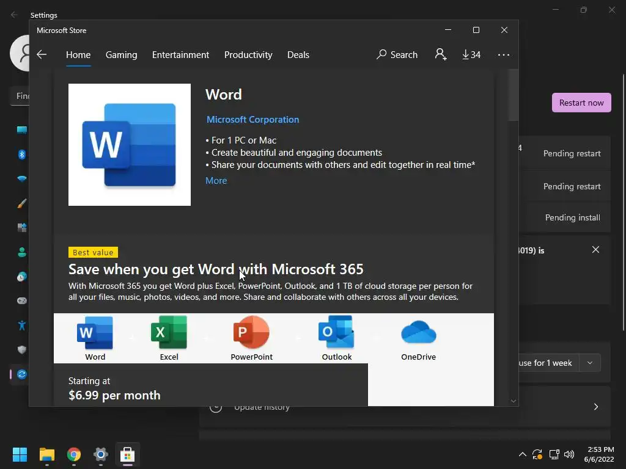This screenshot has width=626, height=469.
Task: Click Pause for 1 week button
Action: (548, 363)
